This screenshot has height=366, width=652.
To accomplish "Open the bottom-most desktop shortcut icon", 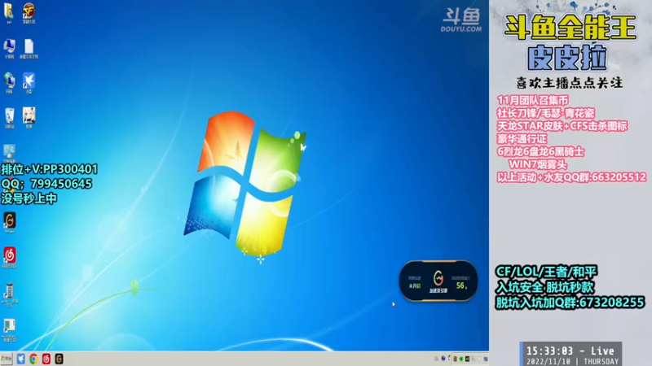I will [x=9, y=330].
